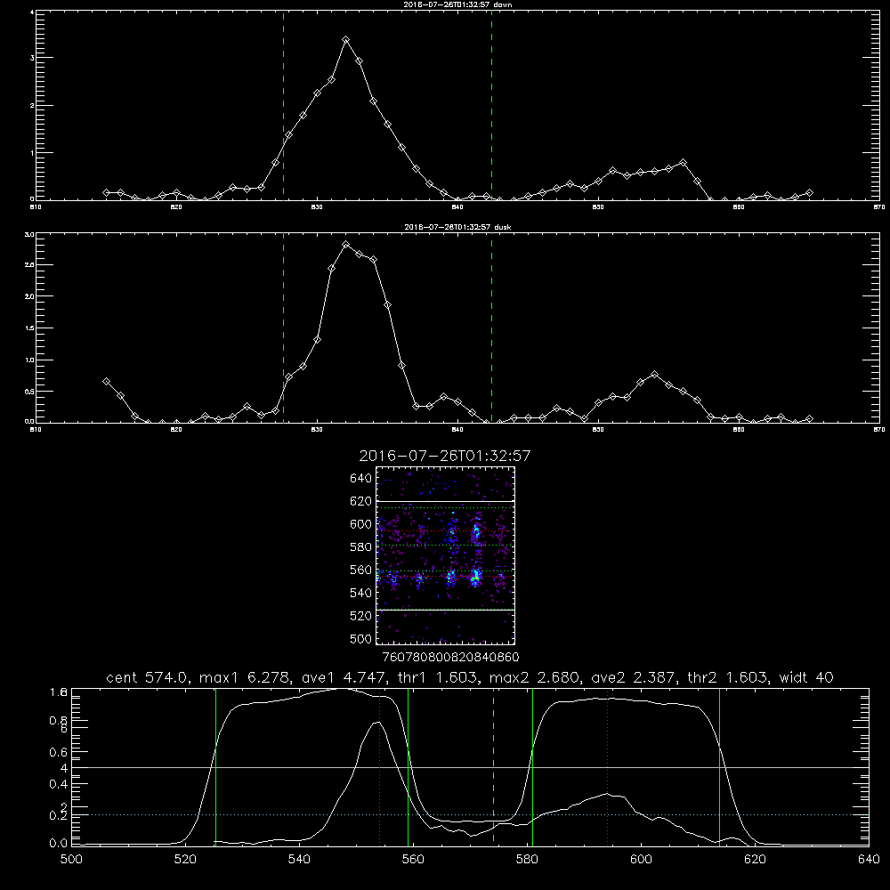Screen dimensions: 890x890
Task: Click x-axis label 840 under the dusk plot
Action: (x=457, y=430)
